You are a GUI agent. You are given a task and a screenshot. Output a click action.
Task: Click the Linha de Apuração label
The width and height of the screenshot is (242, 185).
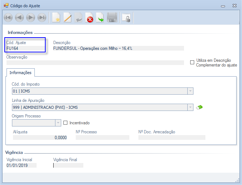pyautogui.click(x=28, y=100)
